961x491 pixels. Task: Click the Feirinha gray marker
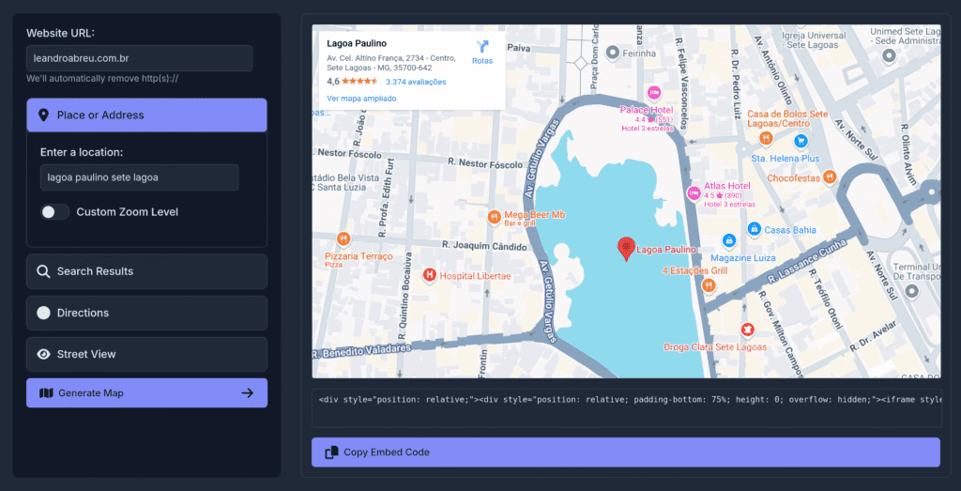[x=613, y=54]
